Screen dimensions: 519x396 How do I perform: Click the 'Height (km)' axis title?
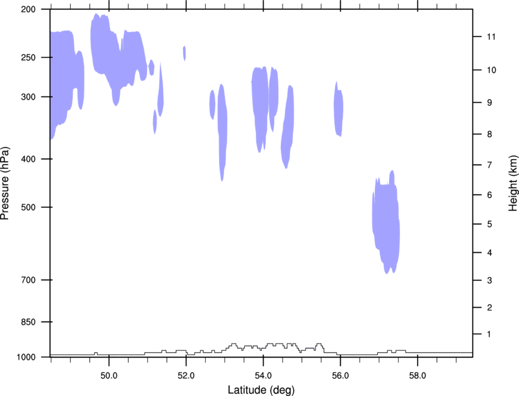(x=513, y=183)
